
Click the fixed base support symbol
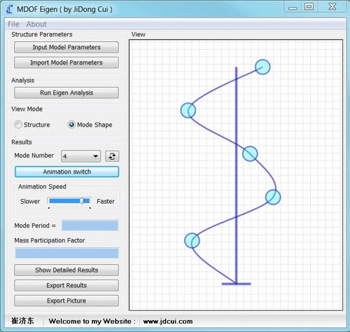click(x=236, y=284)
